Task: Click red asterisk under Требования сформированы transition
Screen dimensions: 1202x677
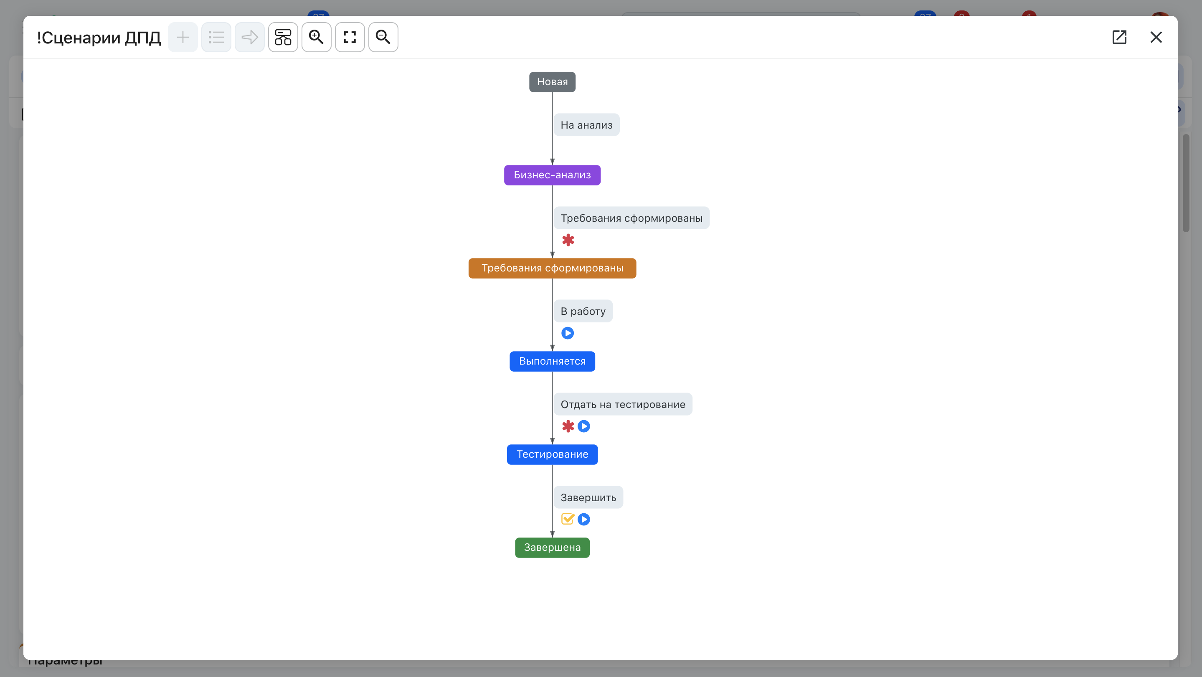Action: [568, 240]
